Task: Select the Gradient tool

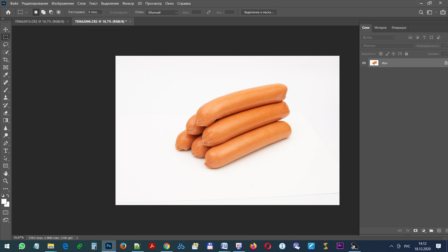Action: [x=6, y=120]
